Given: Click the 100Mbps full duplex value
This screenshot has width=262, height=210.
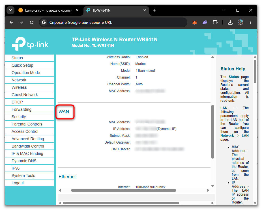Looking at the screenshot, I should 151,187.
